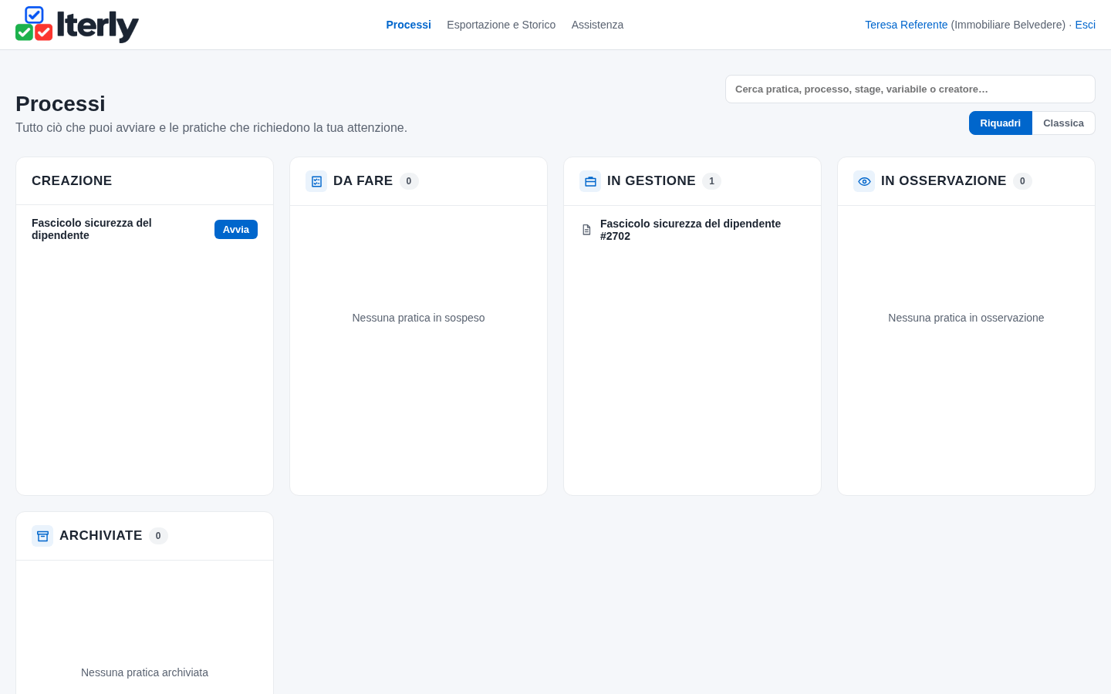
Task: Switch to Classica view
Action: [x=1063, y=123]
